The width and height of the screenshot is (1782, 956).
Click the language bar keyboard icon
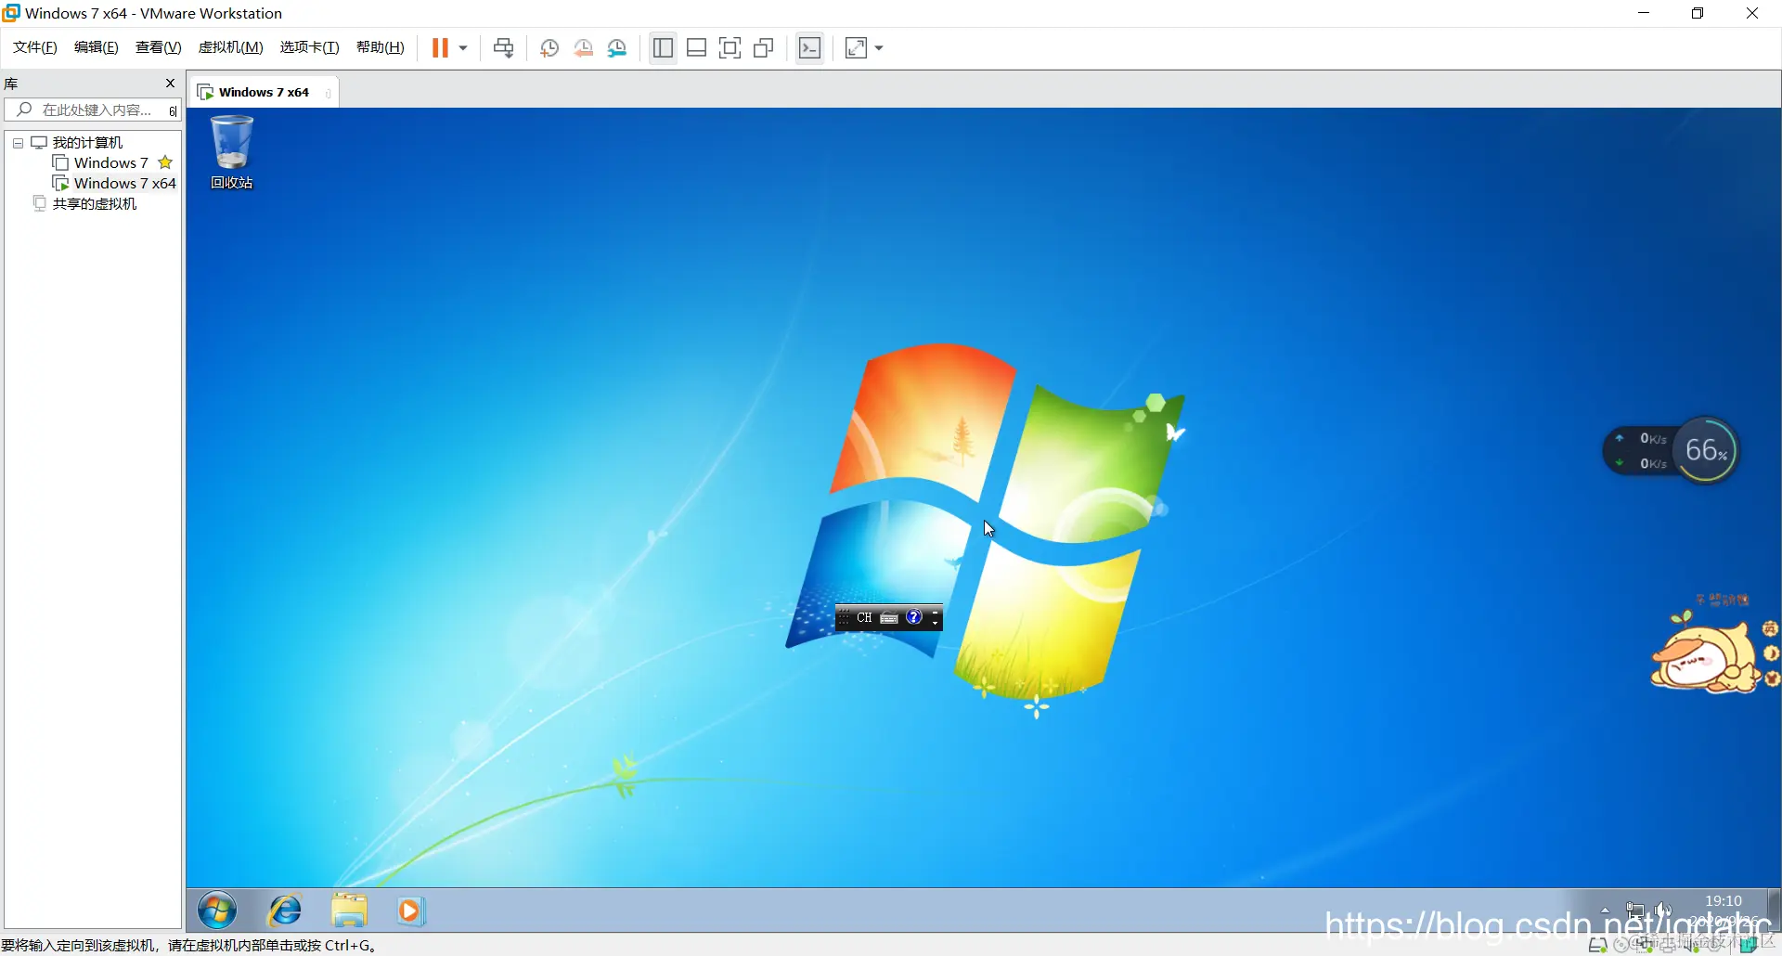tap(889, 618)
